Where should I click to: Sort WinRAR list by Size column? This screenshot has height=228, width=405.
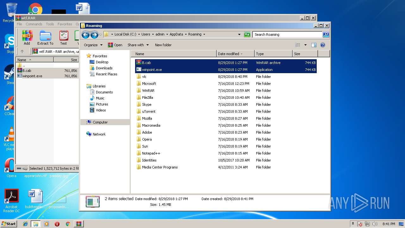[66, 60]
